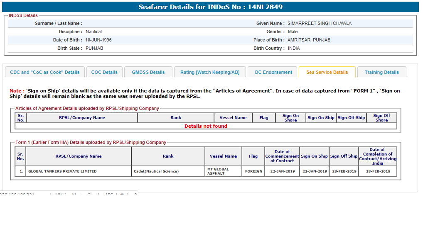Click the Seafarer Details INDoS No header bar
The image size is (423, 248).
[x=211, y=7]
